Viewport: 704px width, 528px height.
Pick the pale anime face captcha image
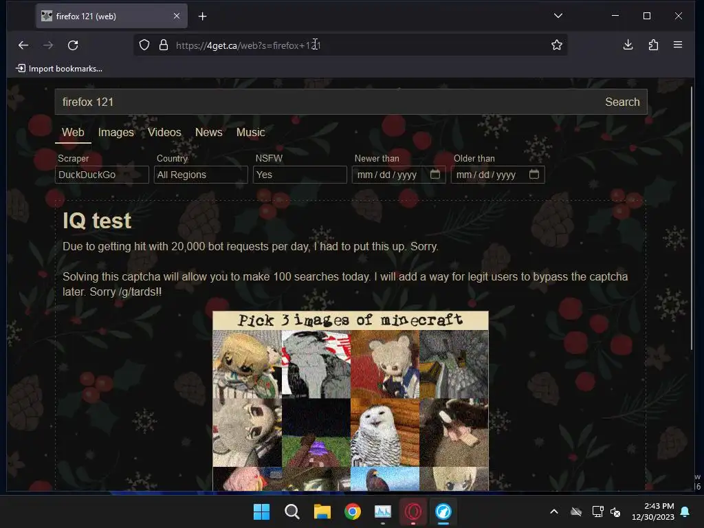coord(247,433)
